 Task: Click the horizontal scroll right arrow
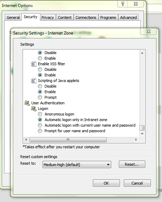coord(136,140)
